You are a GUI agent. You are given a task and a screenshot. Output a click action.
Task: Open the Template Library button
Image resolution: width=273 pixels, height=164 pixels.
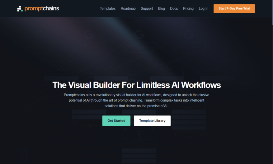pos(152,121)
